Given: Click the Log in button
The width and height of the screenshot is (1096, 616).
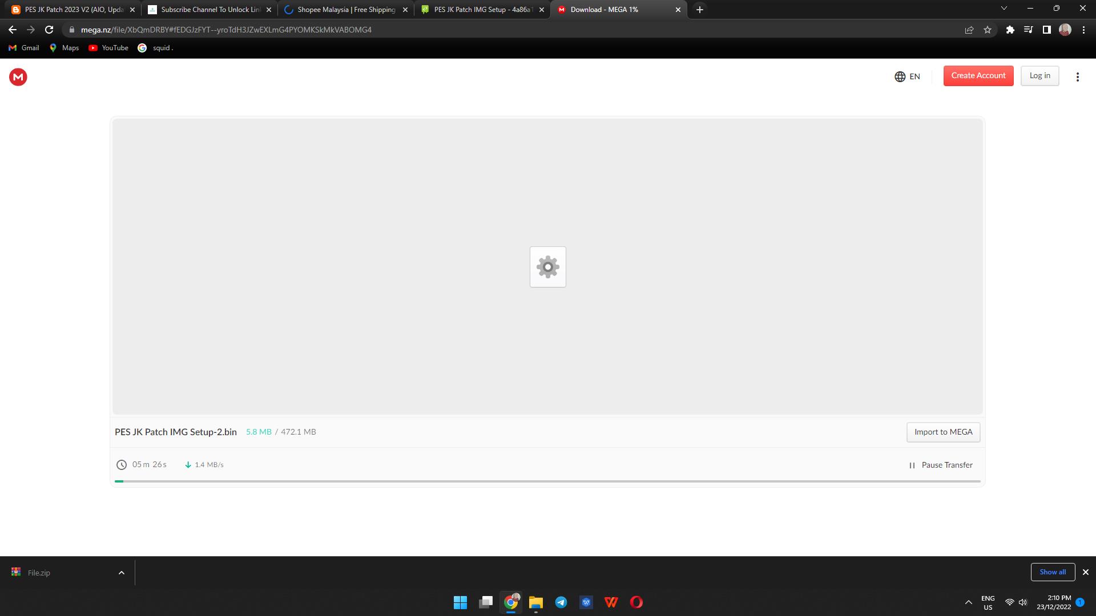Looking at the screenshot, I should tap(1039, 76).
